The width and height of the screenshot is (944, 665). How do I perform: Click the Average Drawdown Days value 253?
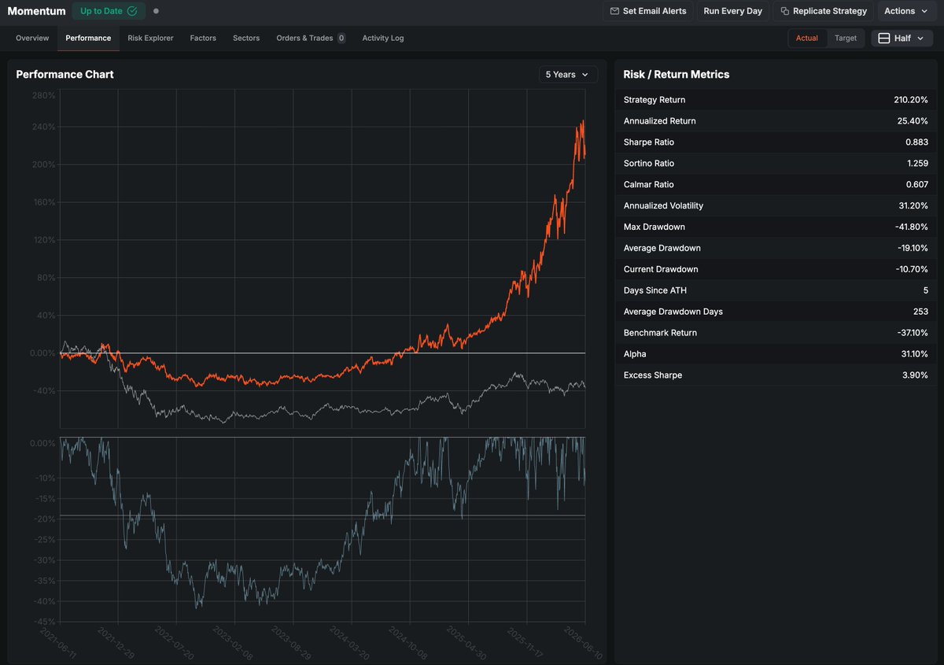click(x=920, y=312)
